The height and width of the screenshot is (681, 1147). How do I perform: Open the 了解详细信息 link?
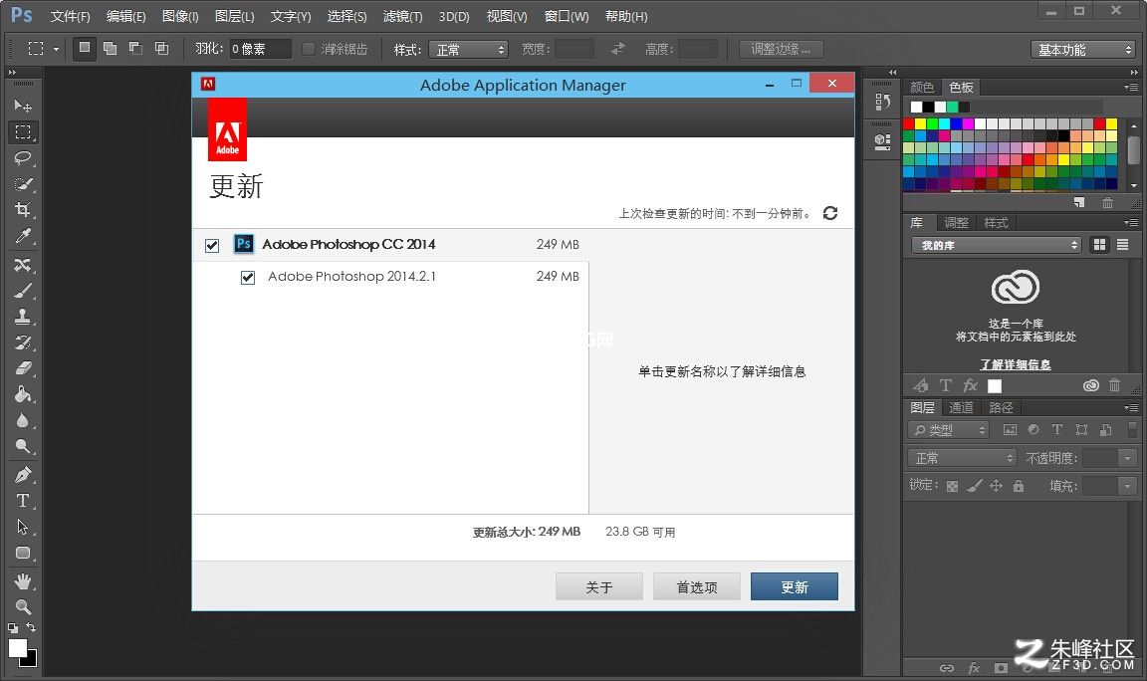pyautogui.click(x=1016, y=364)
